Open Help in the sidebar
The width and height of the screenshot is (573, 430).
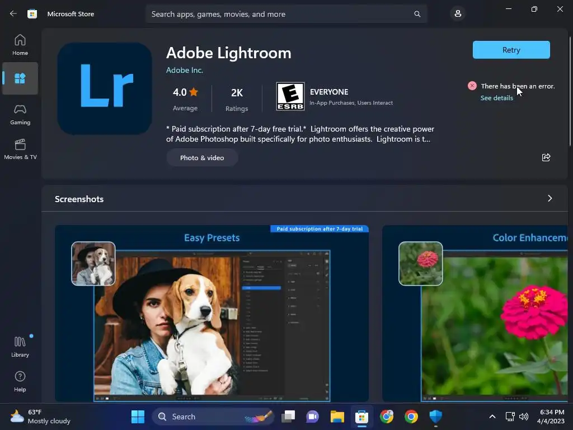point(20,381)
